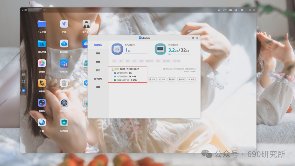
Task: Click the teal RAM memory icon
Action: point(160,49)
